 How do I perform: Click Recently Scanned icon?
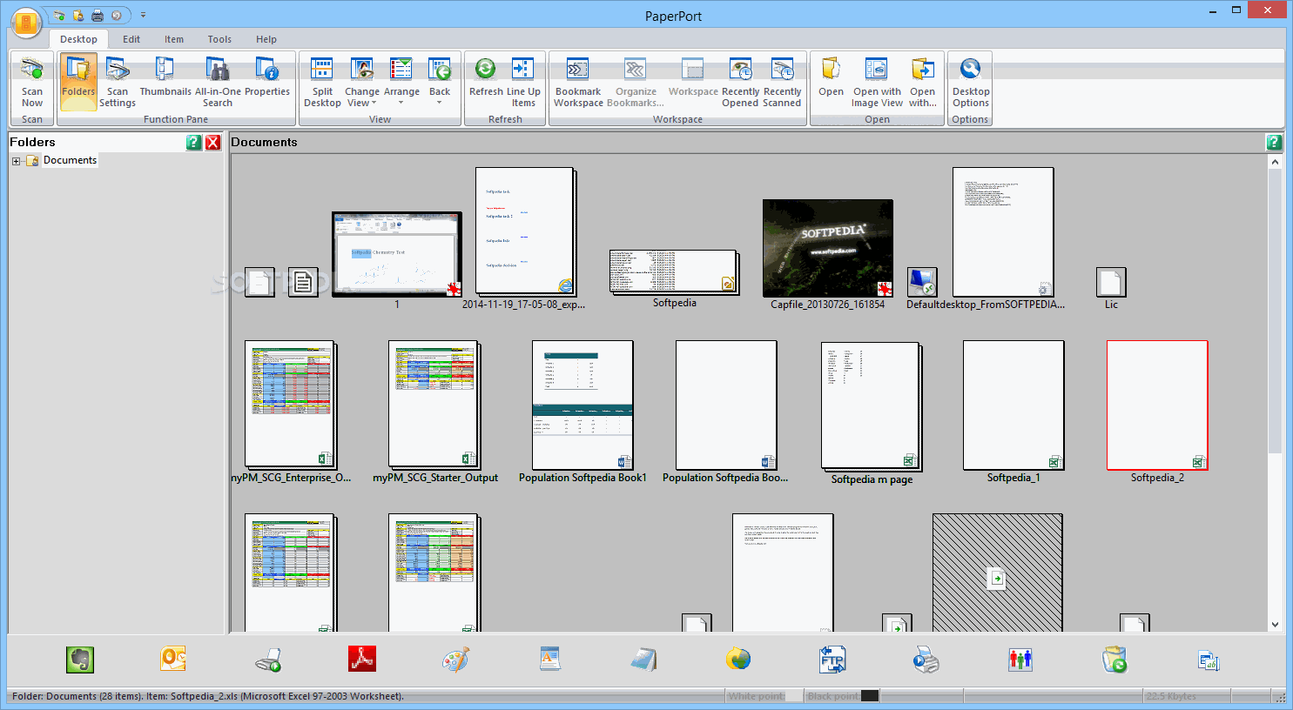coord(782,81)
